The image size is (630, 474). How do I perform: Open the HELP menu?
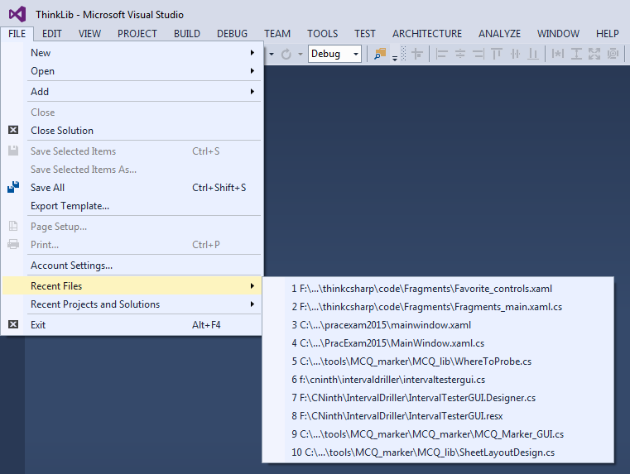[607, 34]
